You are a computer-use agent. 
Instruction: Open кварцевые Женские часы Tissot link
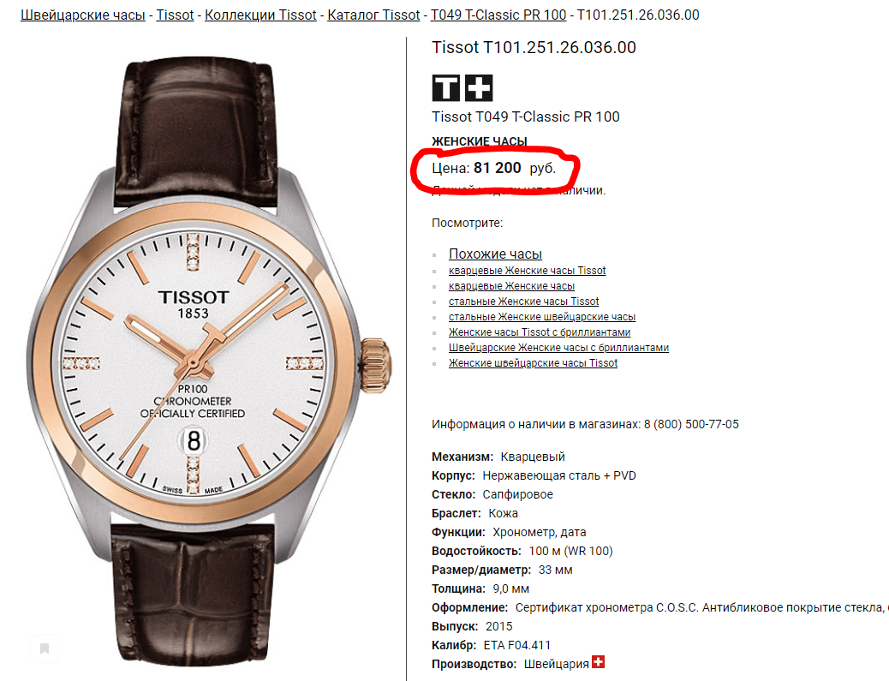coord(527,271)
